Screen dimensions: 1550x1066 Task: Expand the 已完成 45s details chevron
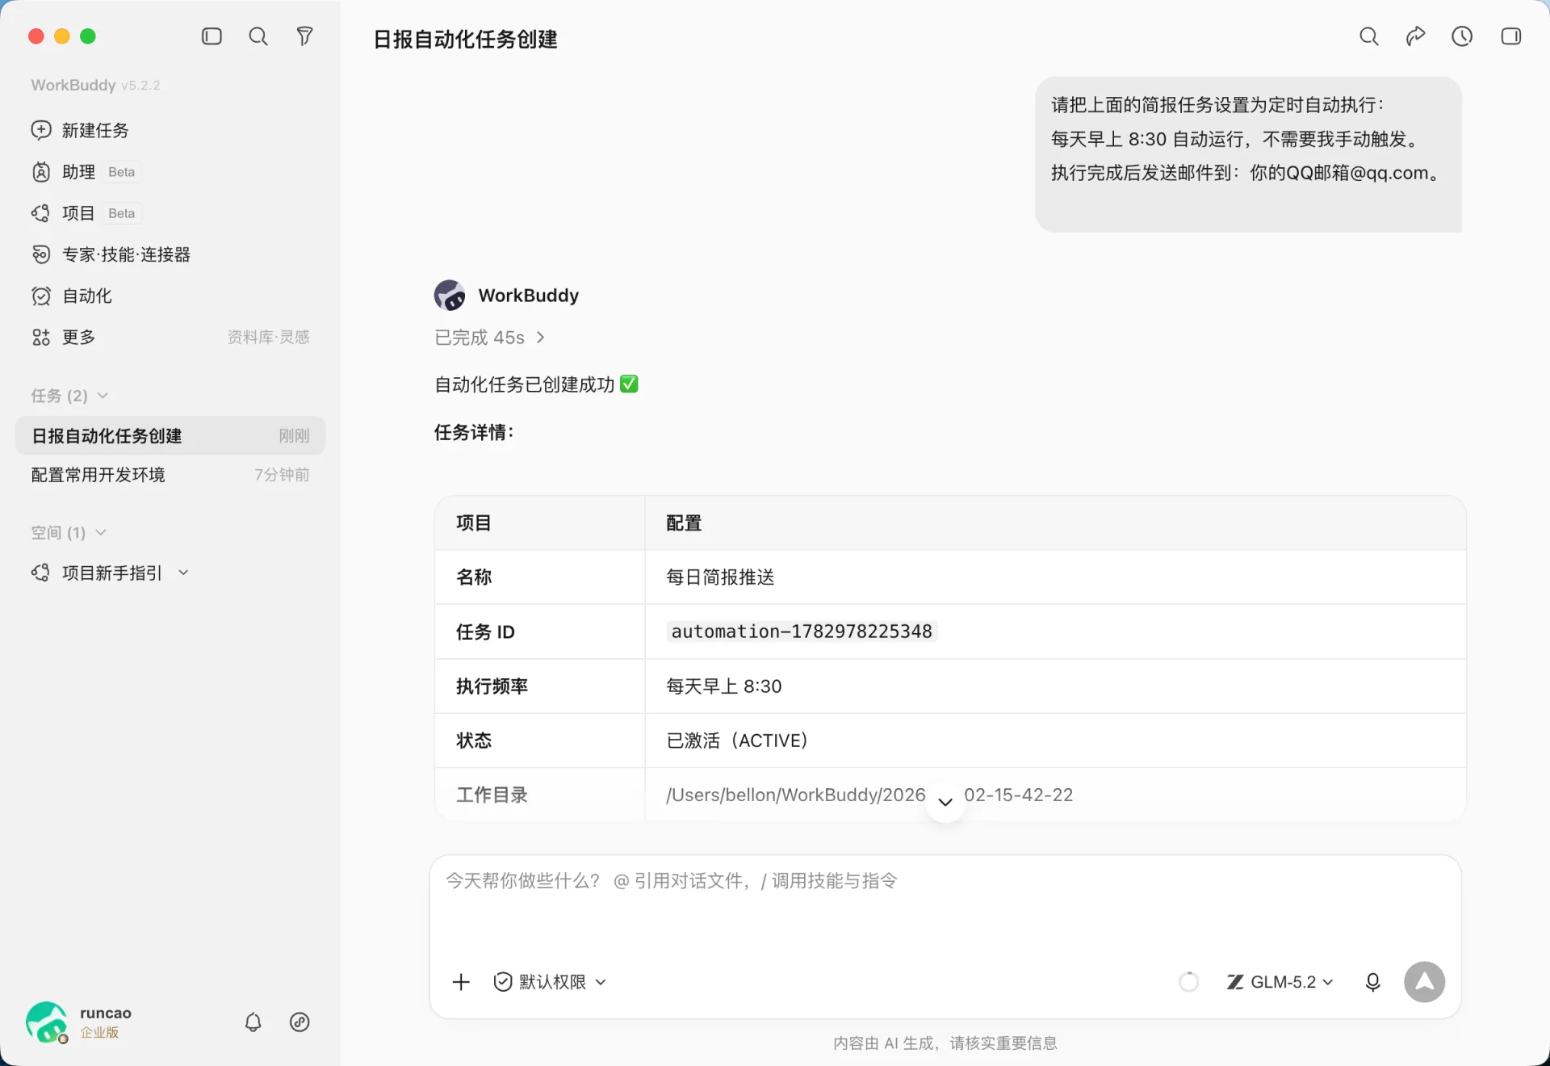(x=541, y=338)
